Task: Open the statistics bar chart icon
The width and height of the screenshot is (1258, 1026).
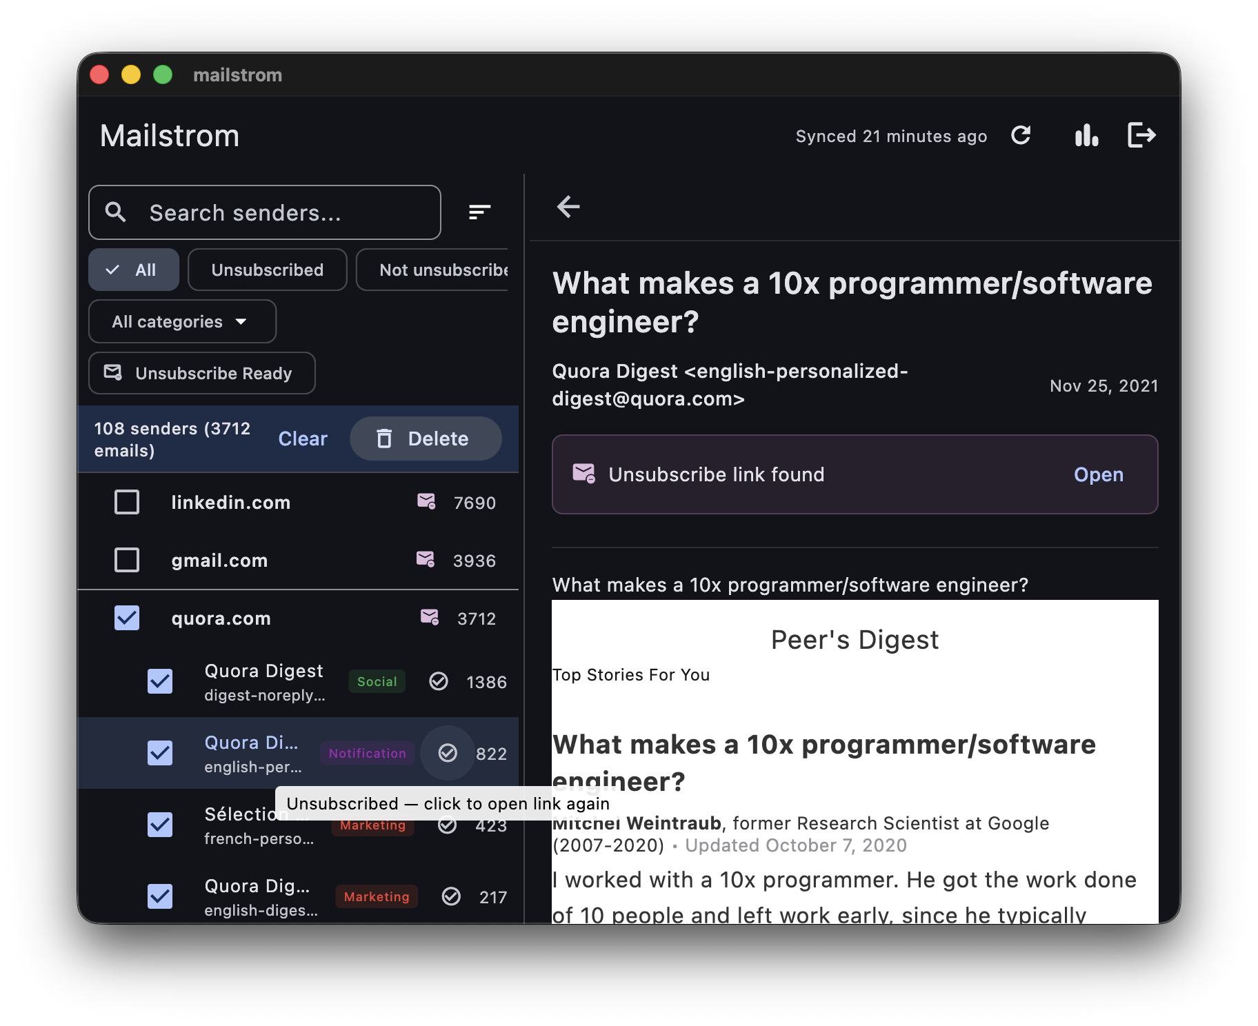Action: (x=1086, y=136)
